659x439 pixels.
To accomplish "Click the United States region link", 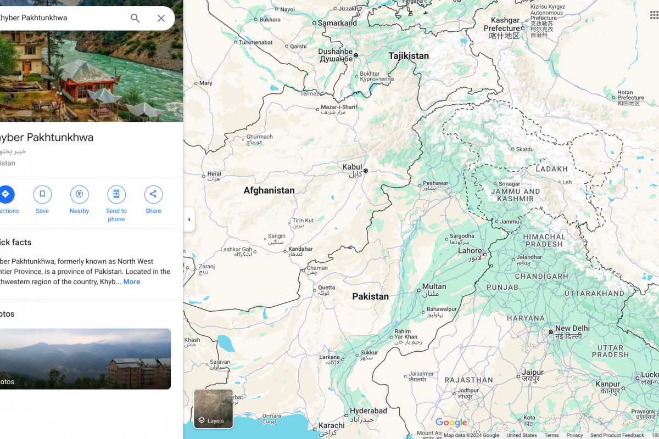I will tap(522, 435).
